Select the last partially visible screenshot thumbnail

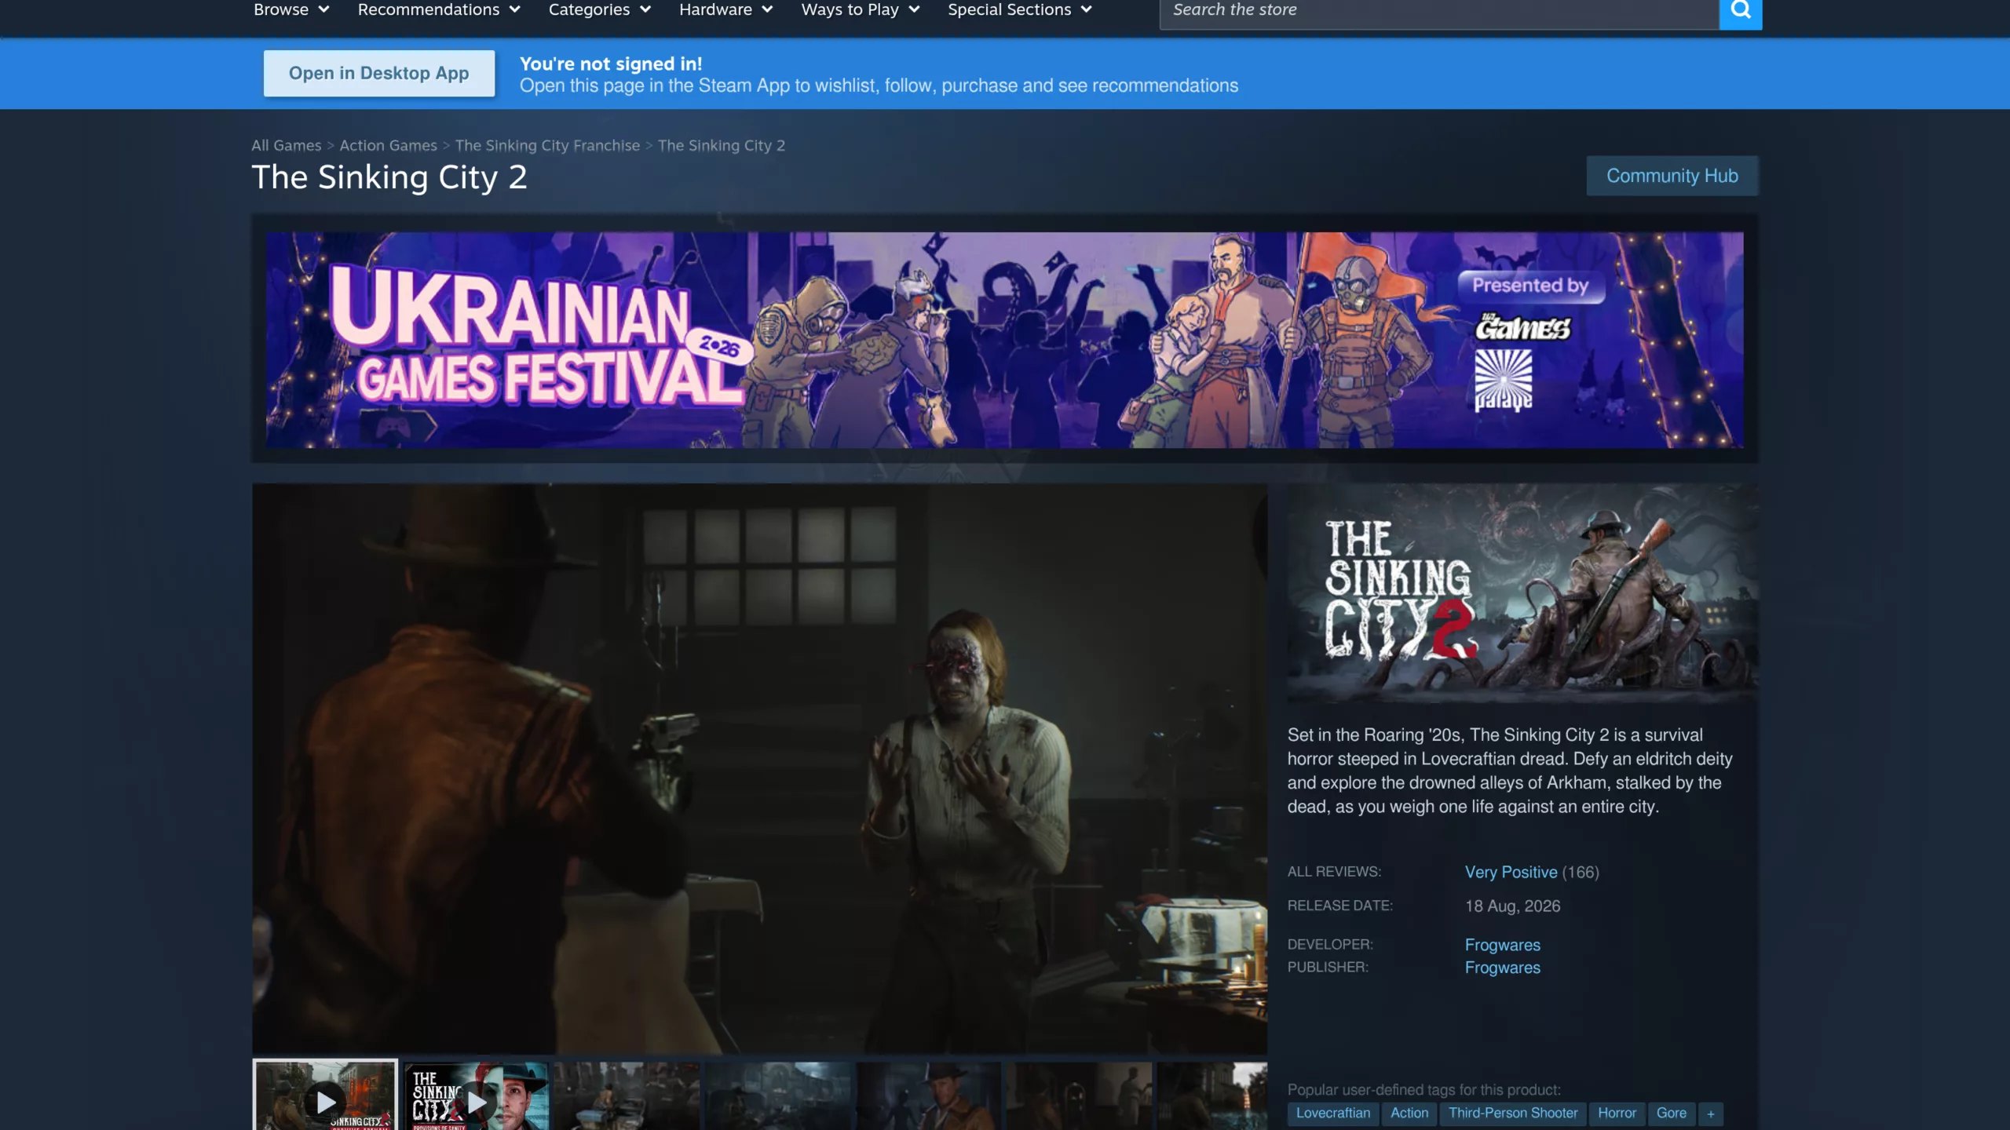pos(1212,1095)
